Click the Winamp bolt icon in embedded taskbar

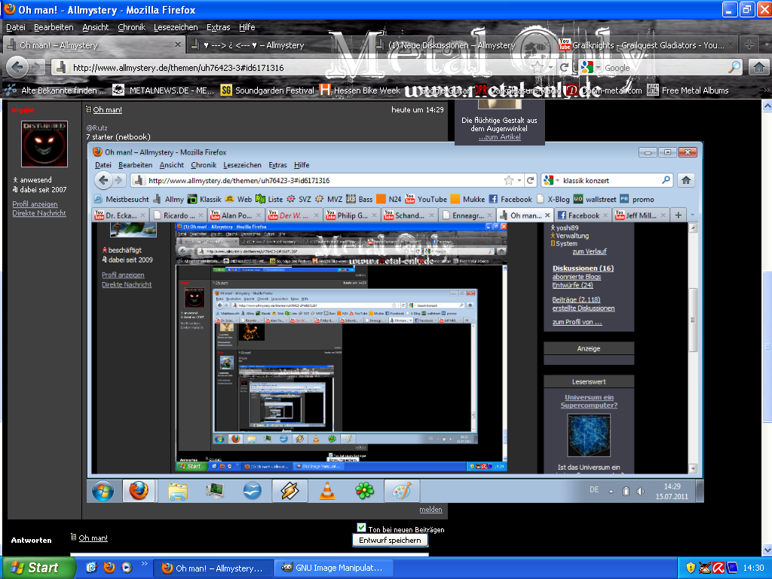tap(290, 491)
